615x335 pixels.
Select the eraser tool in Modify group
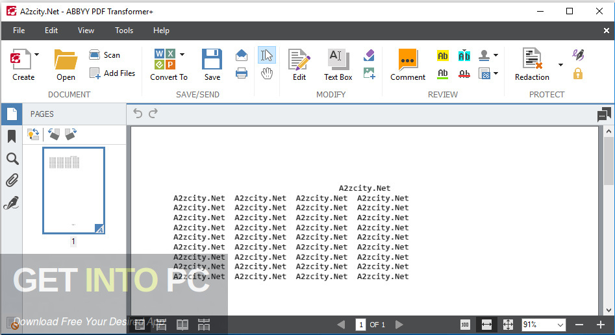(x=369, y=55)
